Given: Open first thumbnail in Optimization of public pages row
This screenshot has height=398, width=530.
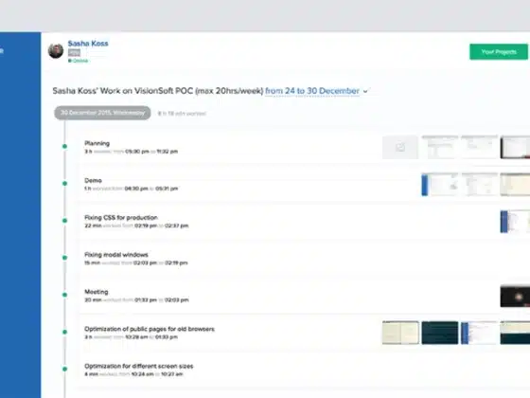Looking at the screenshot, I should point(400,333).
